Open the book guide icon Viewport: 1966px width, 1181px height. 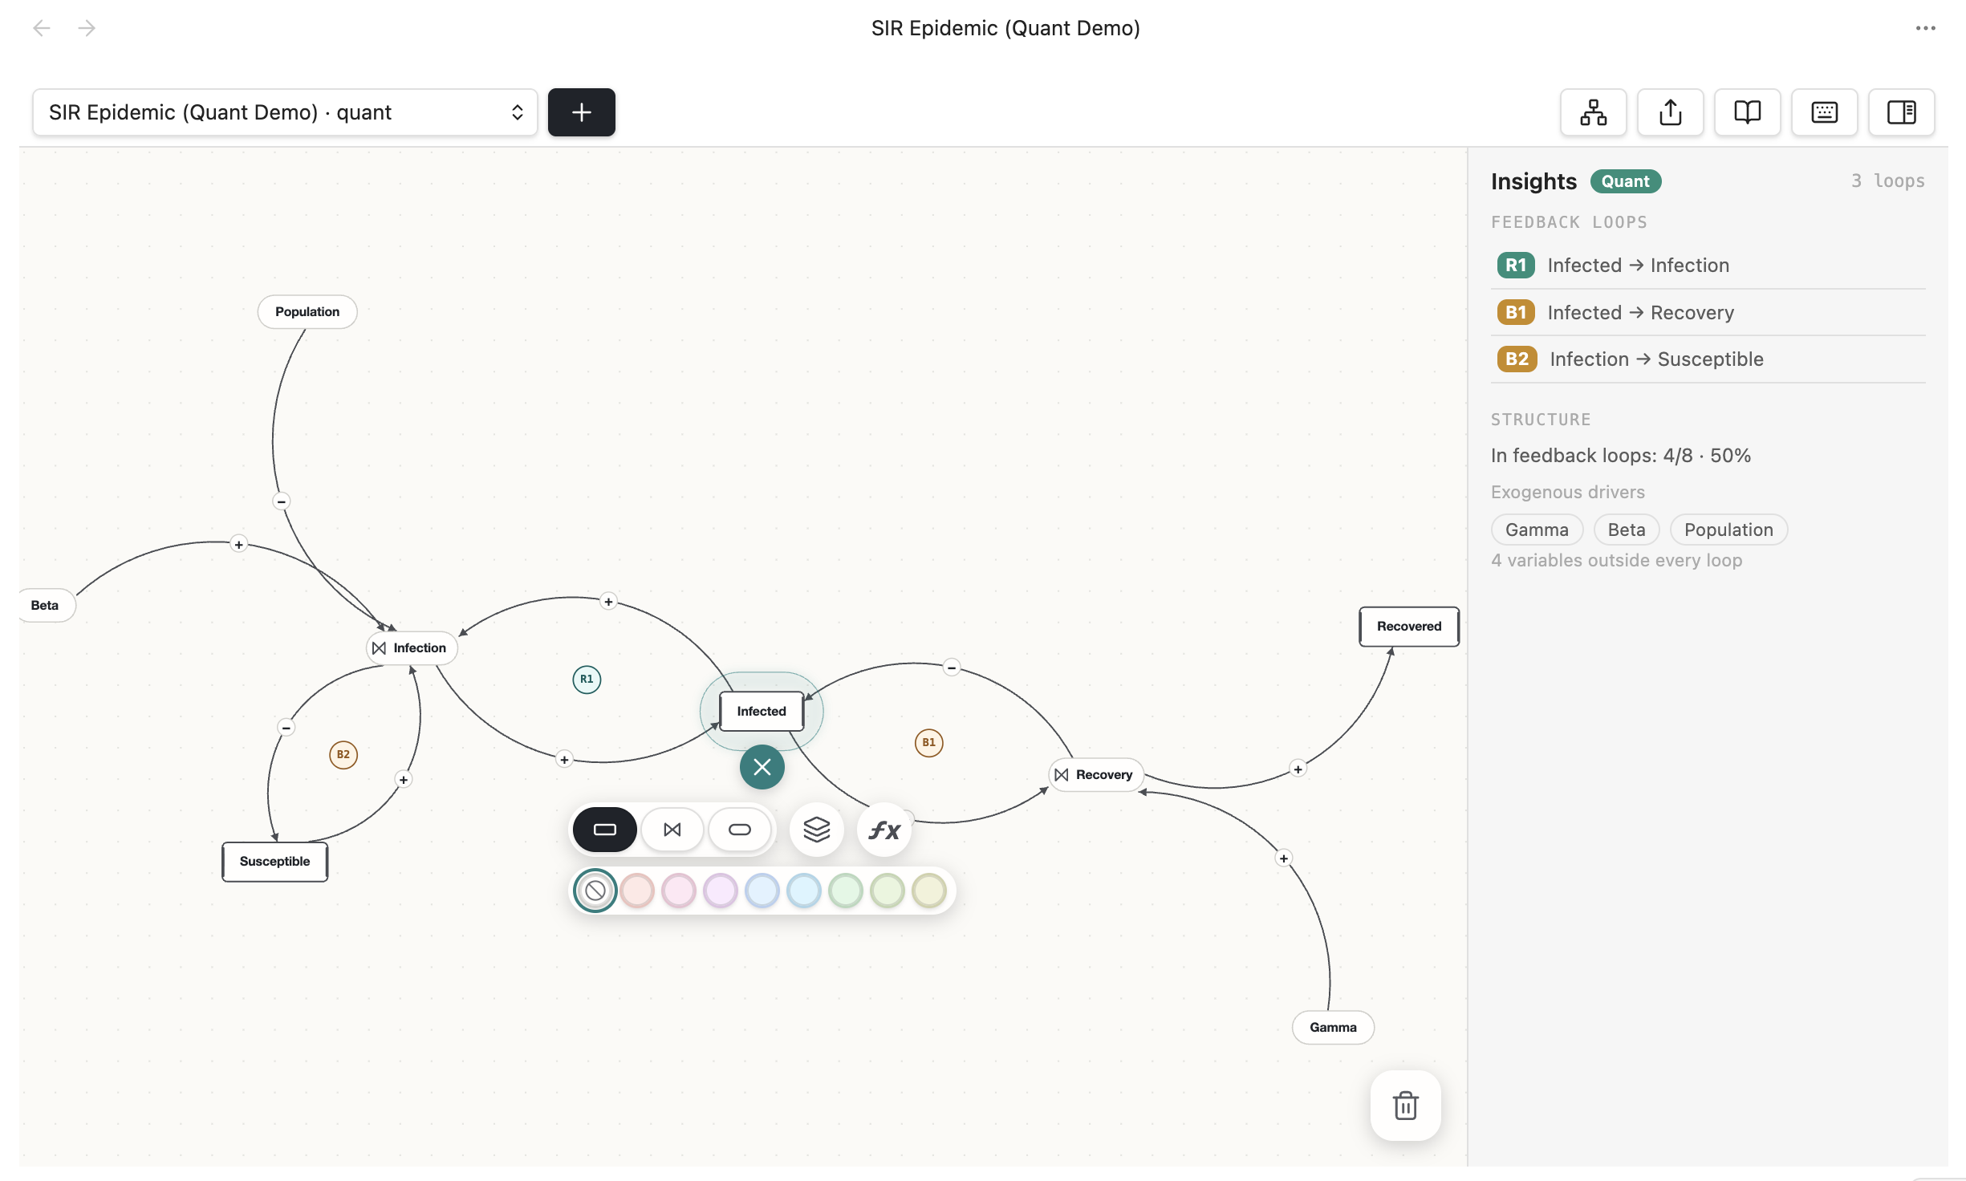[x=1747, y=112]
